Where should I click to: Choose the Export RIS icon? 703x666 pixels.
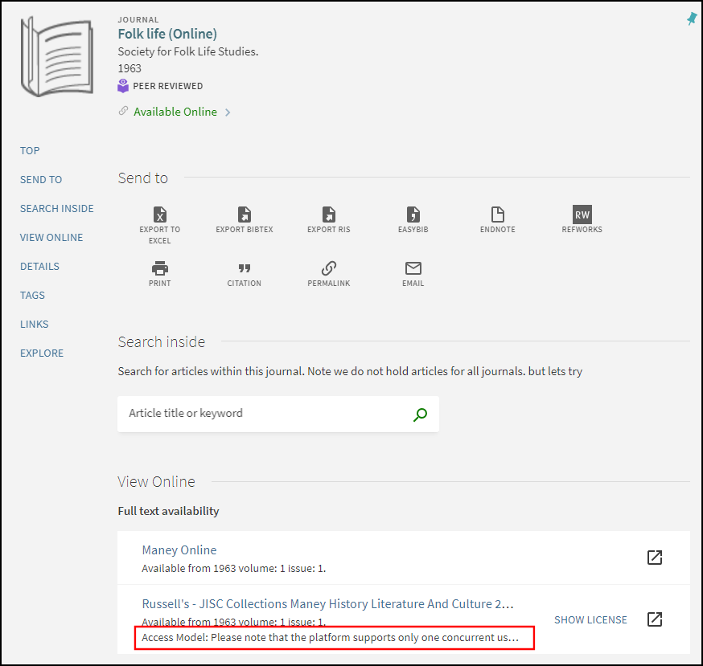328,215
